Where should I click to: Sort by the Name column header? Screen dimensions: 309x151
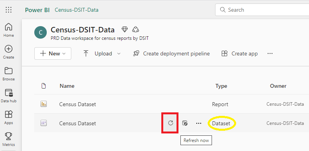[x=67, y=86]
